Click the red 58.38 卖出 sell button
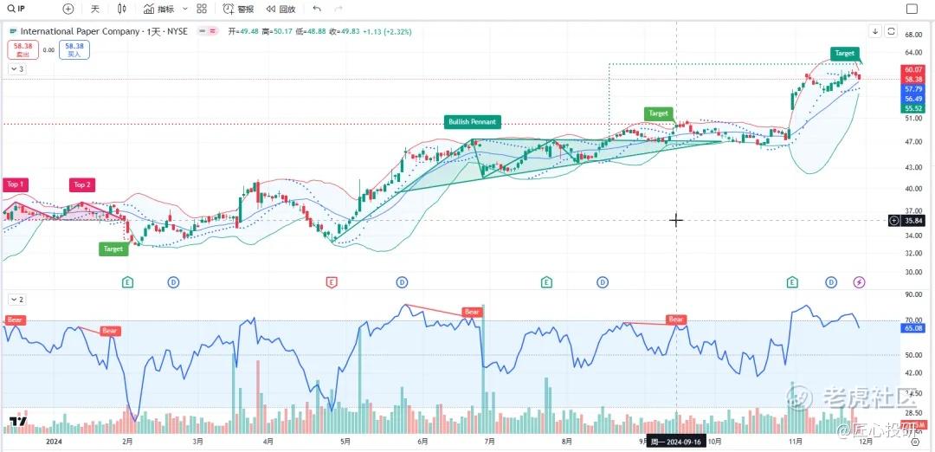The width and height of the screenshot is (935, 452). (23, 49)
